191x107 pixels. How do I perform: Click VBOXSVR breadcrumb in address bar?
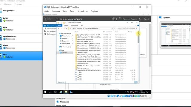coord(80,29)
